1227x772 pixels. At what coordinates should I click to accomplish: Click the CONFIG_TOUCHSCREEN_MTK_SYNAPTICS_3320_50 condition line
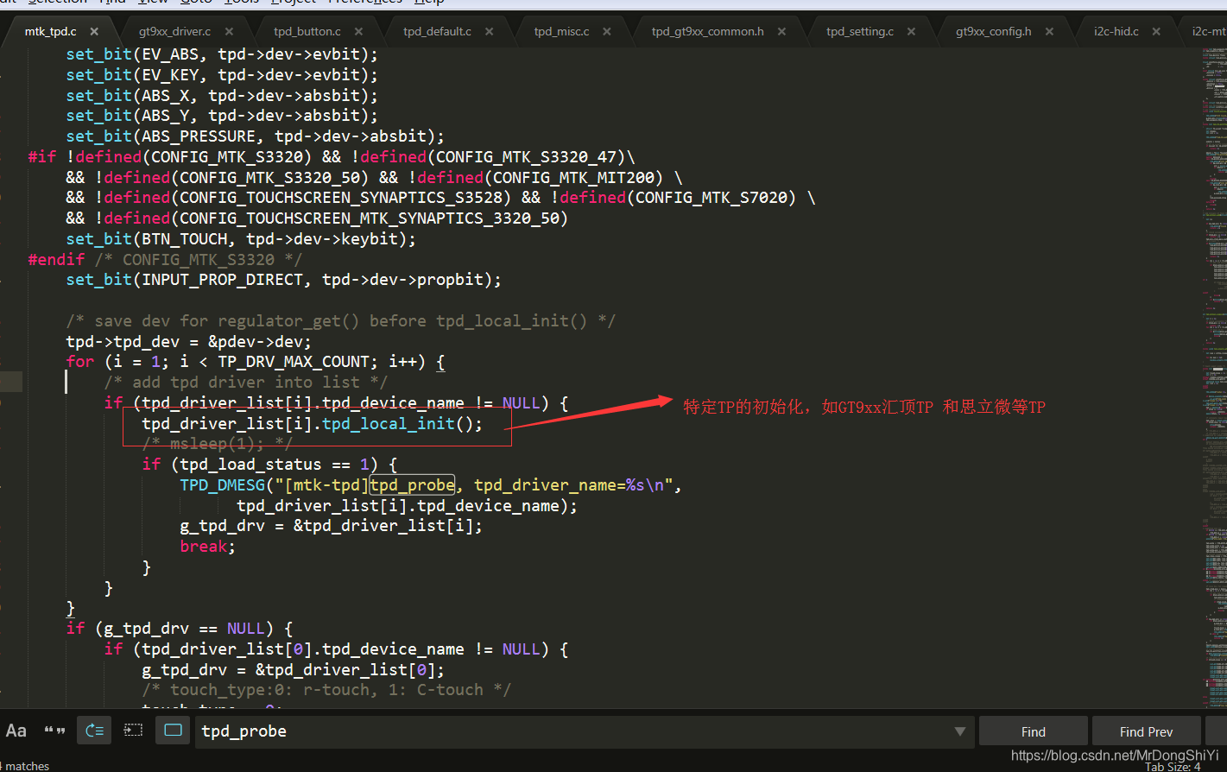317,218
